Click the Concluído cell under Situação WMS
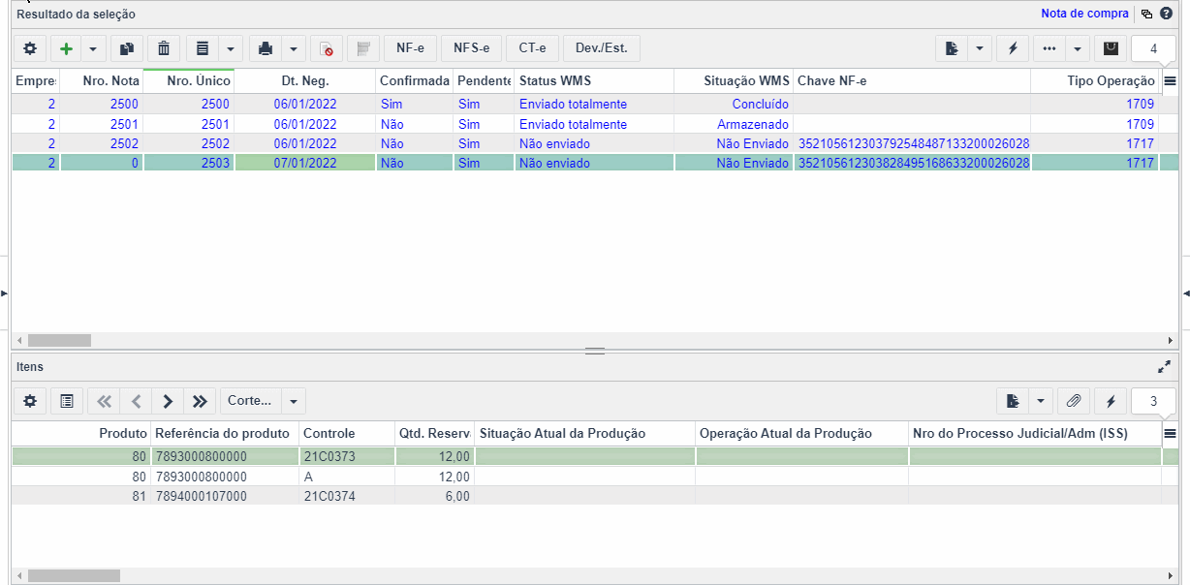 pos(734,105)
